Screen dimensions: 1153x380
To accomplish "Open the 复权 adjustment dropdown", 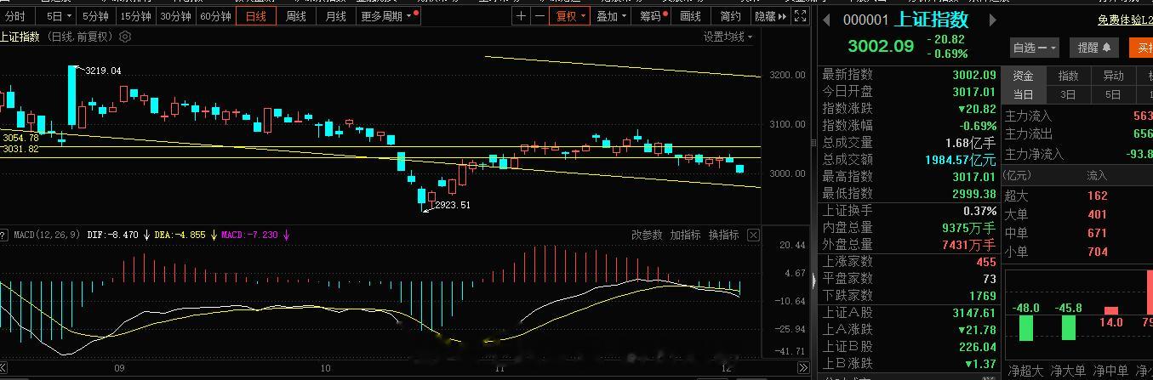I will [569, 16].
